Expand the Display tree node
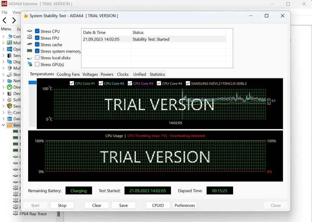312x222 pixels. [3, 62]
